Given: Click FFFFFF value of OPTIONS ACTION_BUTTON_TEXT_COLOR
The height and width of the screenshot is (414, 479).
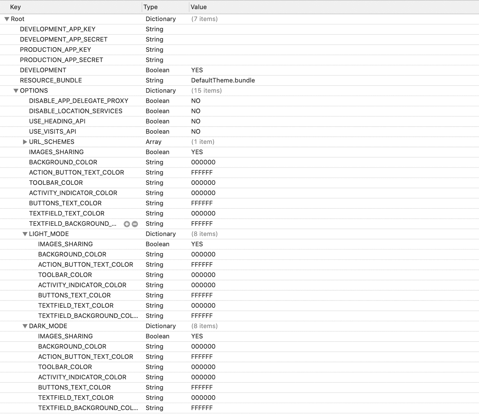Looking at the screenshot, I should tap(202, 173).
